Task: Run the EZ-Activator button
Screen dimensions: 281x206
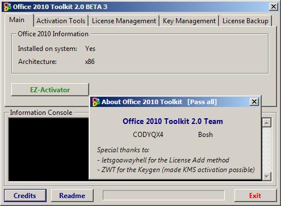Action: coord(50,90)
